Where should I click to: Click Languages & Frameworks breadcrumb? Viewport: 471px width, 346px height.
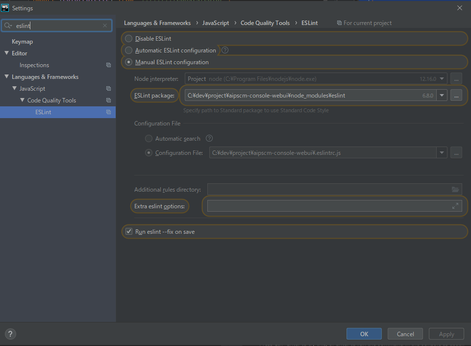pyautogui.click(x=157, y=23)
